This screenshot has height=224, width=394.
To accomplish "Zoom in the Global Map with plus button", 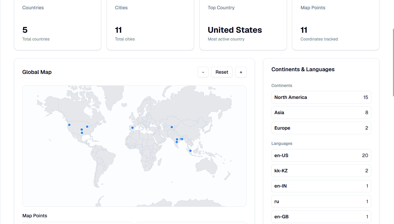I will click(x=241, y=72).
